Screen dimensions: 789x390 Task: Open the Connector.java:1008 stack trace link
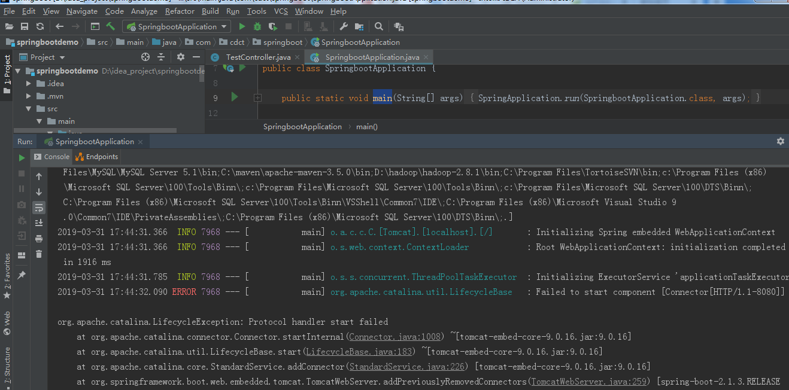pyautogui.click(x=395, y=337)
